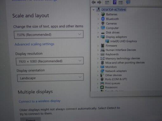Select the DESKTOP-KCTVSH6 root label
The image size is (162, 121).
point(114,10)
